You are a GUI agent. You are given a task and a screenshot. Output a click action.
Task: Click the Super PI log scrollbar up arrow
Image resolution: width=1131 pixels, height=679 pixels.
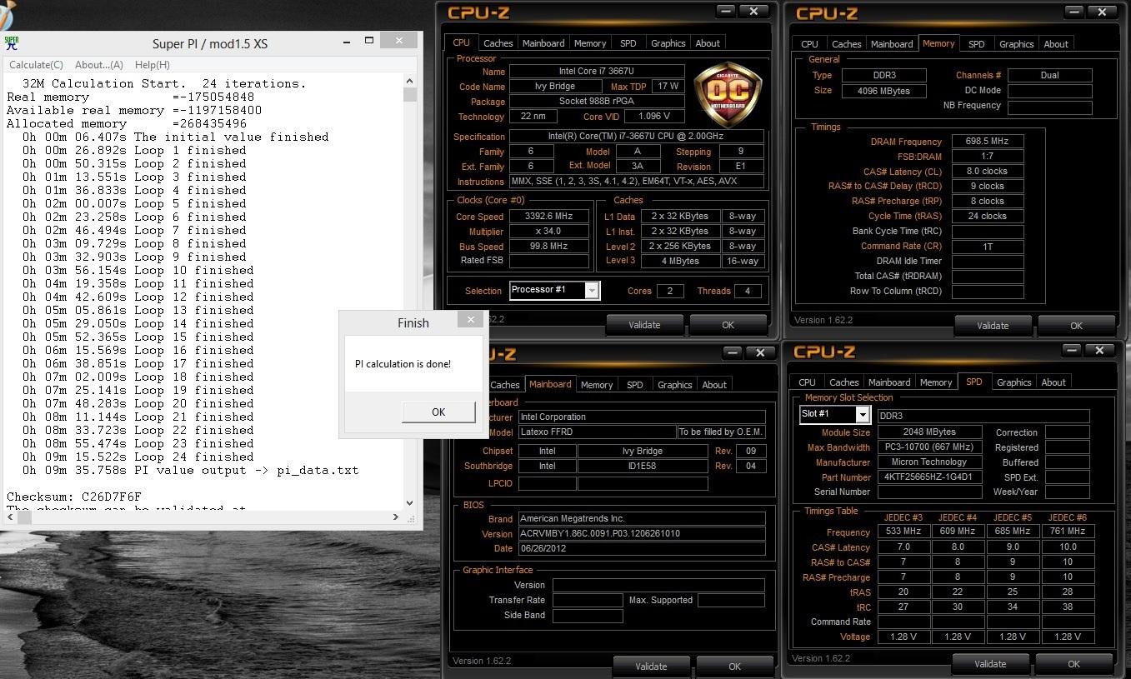[409, 82]
